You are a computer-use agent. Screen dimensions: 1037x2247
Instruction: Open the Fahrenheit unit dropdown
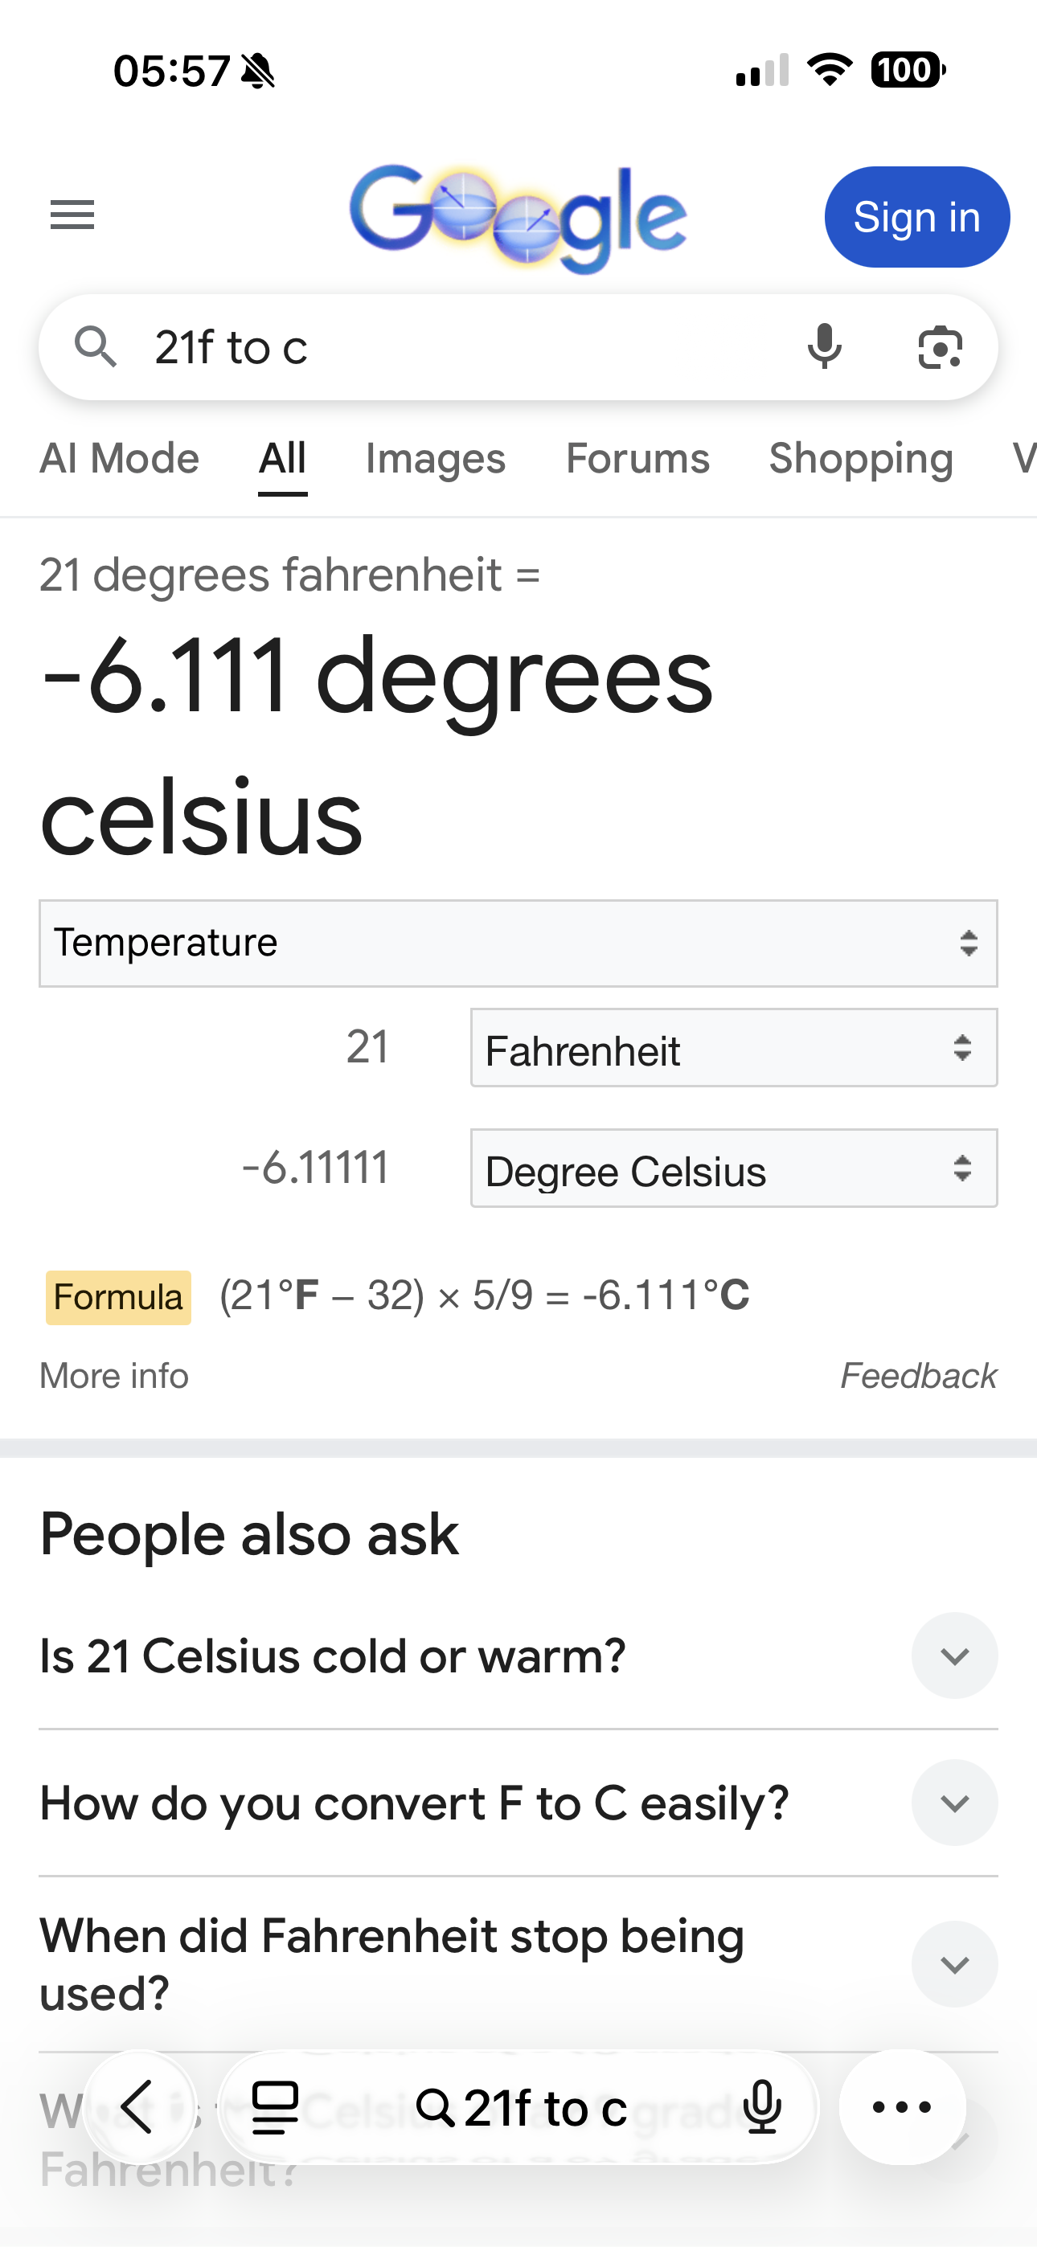[733, 1049]
